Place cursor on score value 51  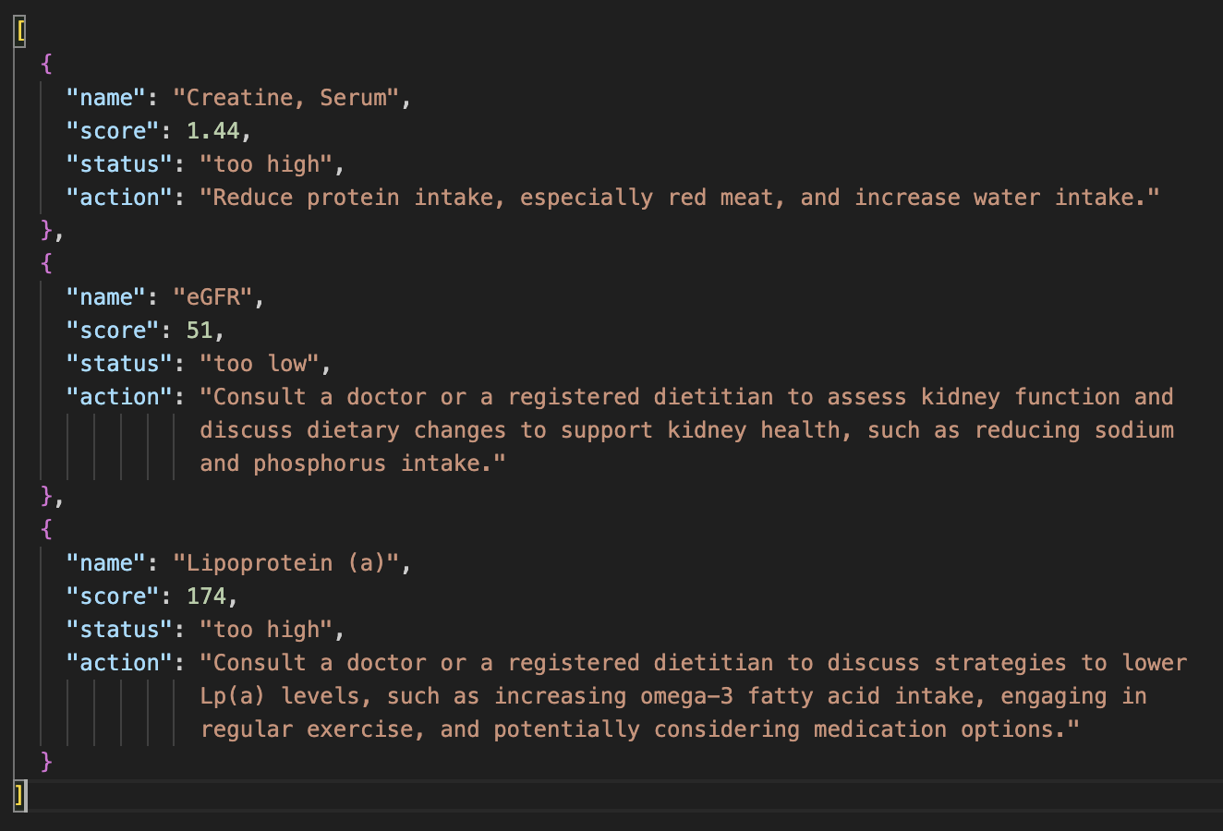pos(200,331)
